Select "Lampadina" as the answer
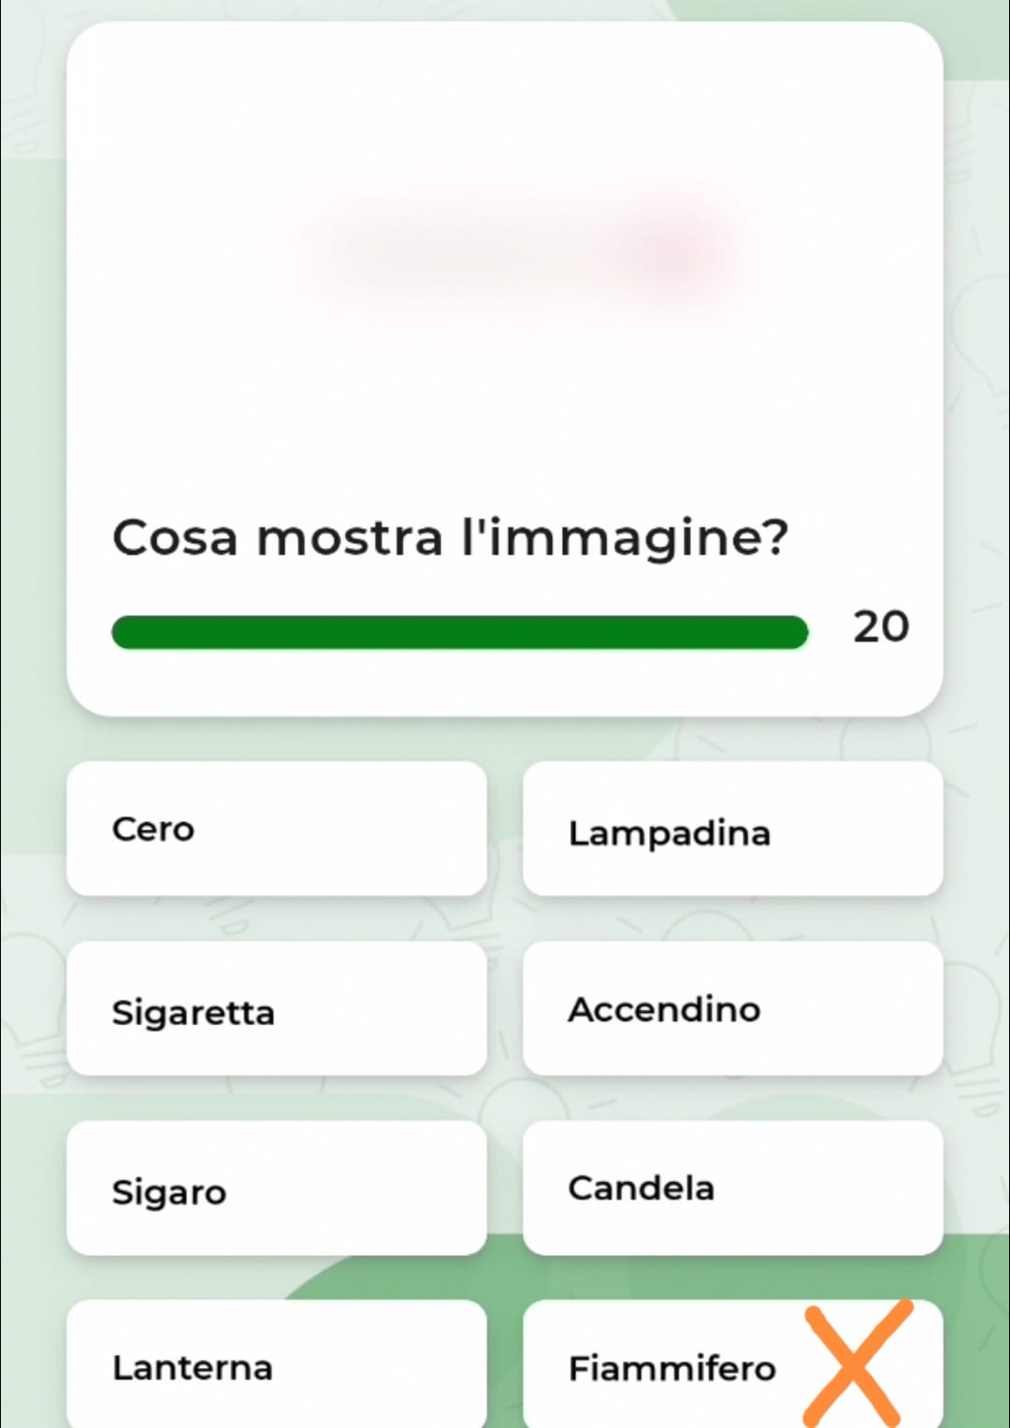This screenshot has width=1010, height=1428. [732, 829]
